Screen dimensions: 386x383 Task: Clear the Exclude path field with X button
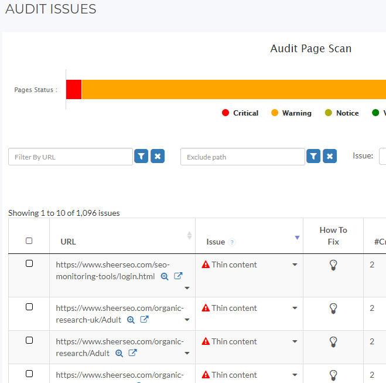click(x=330, y=156)
